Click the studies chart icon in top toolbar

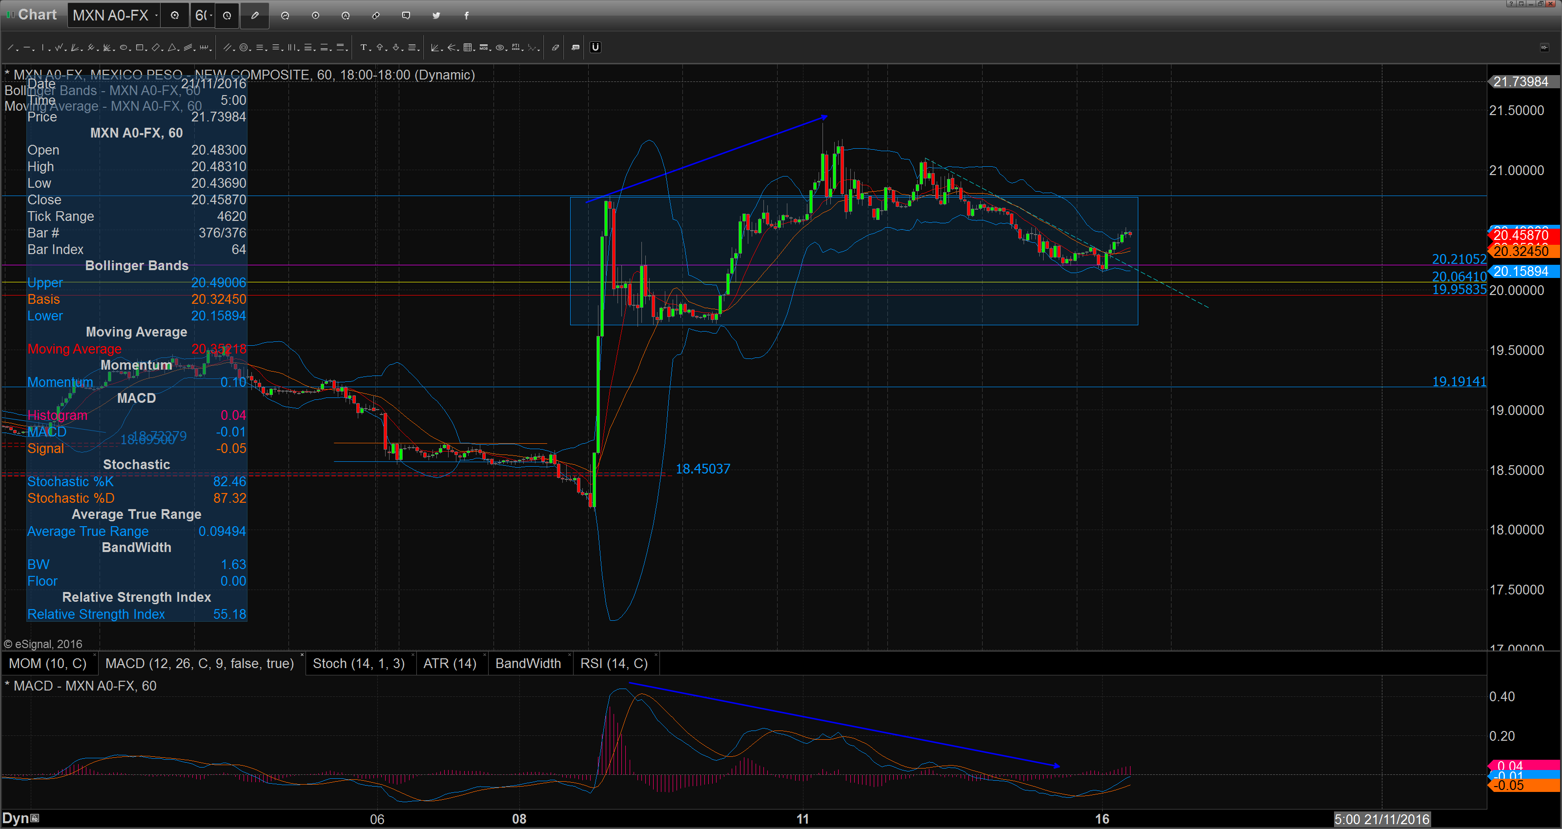285,15
